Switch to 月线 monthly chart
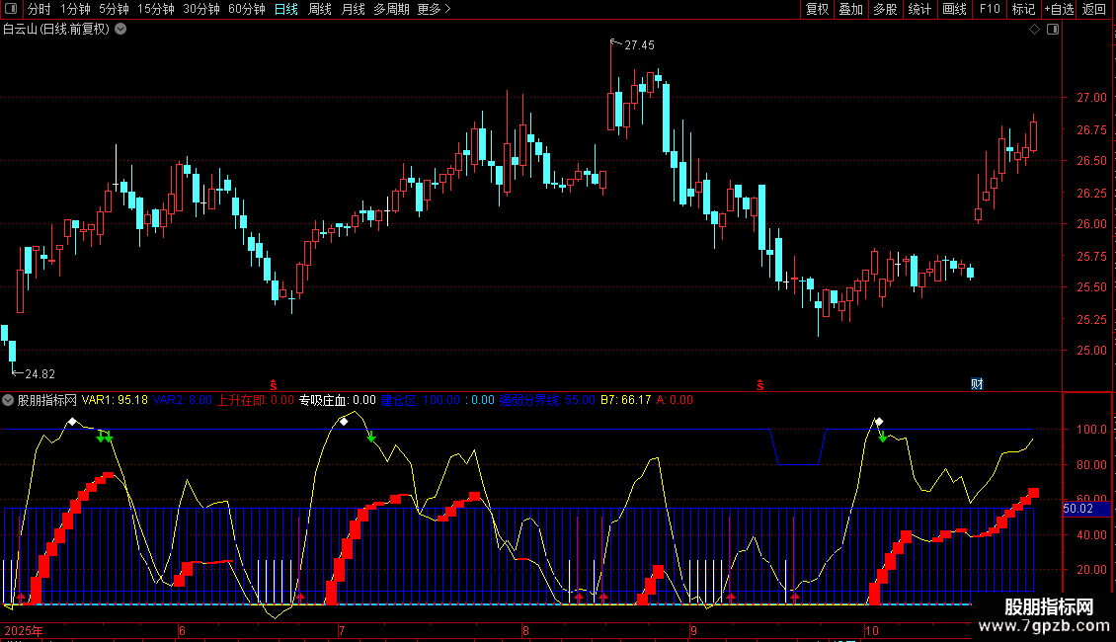 pyautogui.click(x=353, y=9)
